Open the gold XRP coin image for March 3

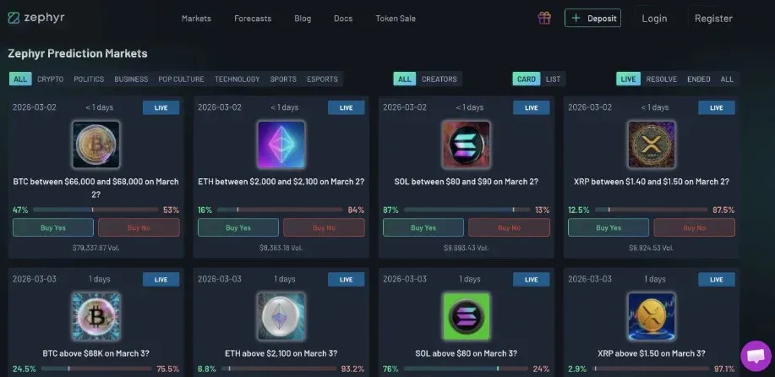(652, 316)
